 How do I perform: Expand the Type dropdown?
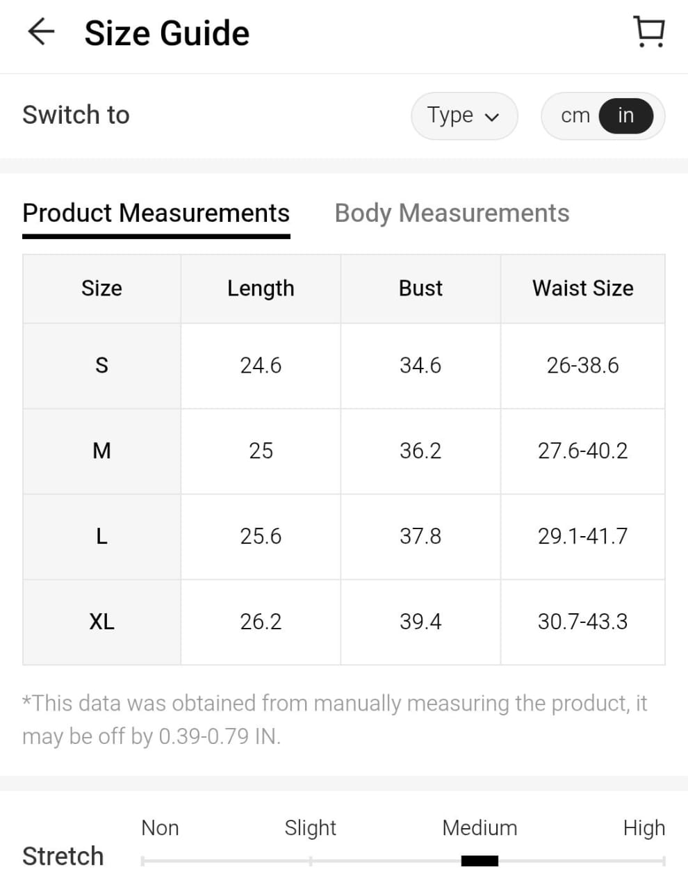[x=464, y=115]
